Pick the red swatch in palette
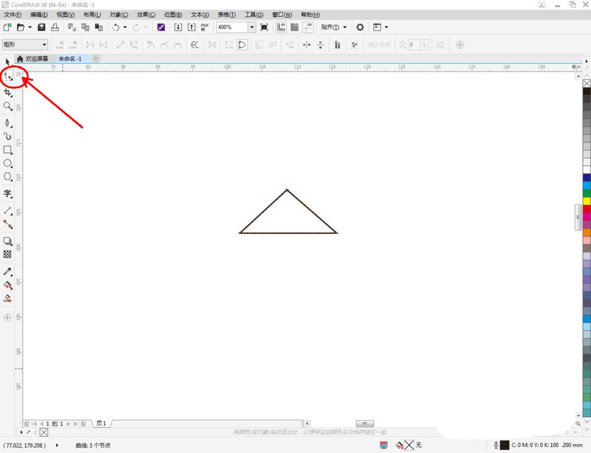 tap(587, 208)
